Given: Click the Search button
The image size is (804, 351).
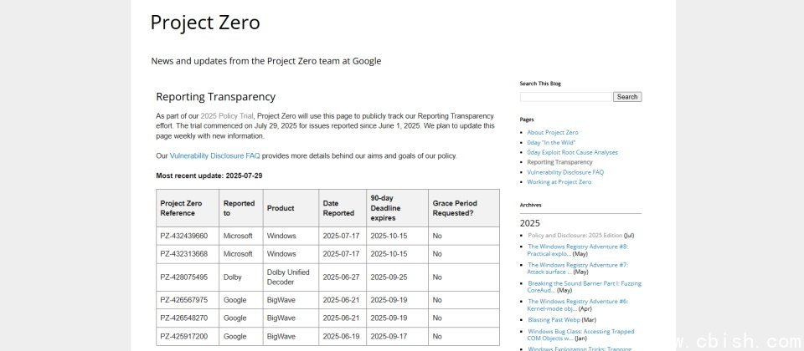Looking at the screenshot, I should (627, 97).
